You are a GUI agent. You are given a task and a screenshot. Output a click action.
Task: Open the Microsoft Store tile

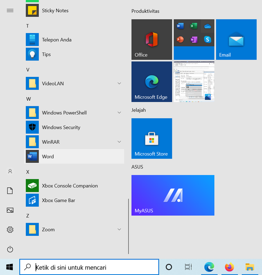click(x=151, y=139)
